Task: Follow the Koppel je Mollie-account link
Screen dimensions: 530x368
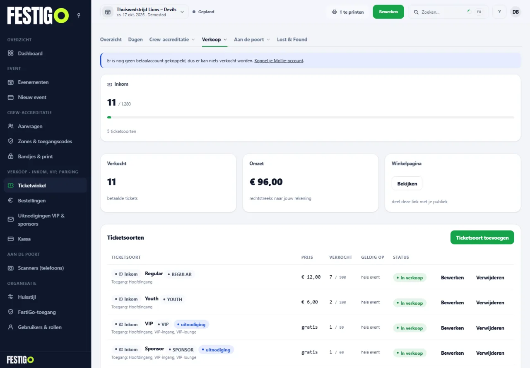Action: (279, 60)
